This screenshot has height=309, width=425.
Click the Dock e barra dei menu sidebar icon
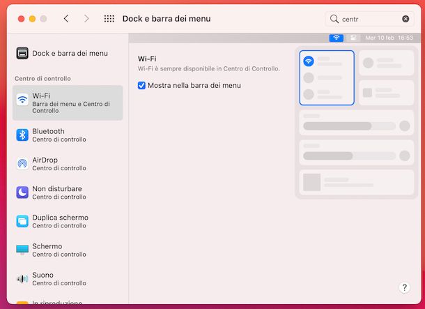tap(22, 53)
